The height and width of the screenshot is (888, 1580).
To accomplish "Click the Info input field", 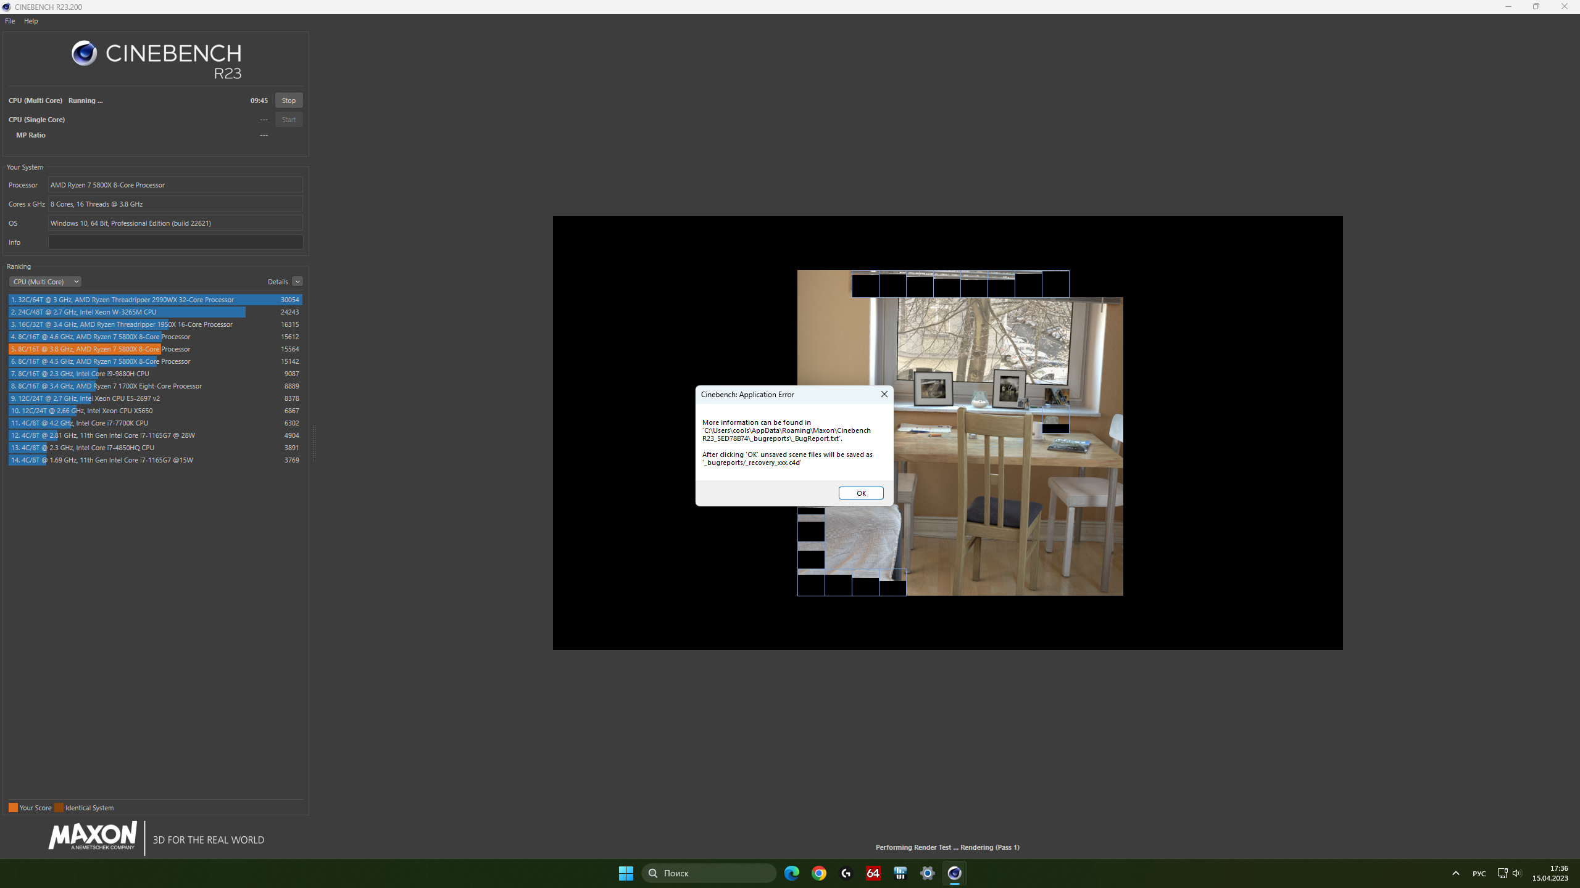I will click(175, 242).
